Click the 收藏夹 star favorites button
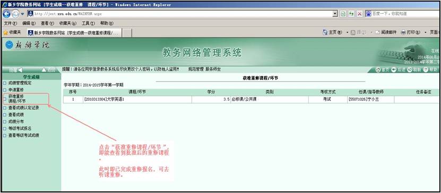This screenshot has height=193, width=441. [x=12, y=32]
